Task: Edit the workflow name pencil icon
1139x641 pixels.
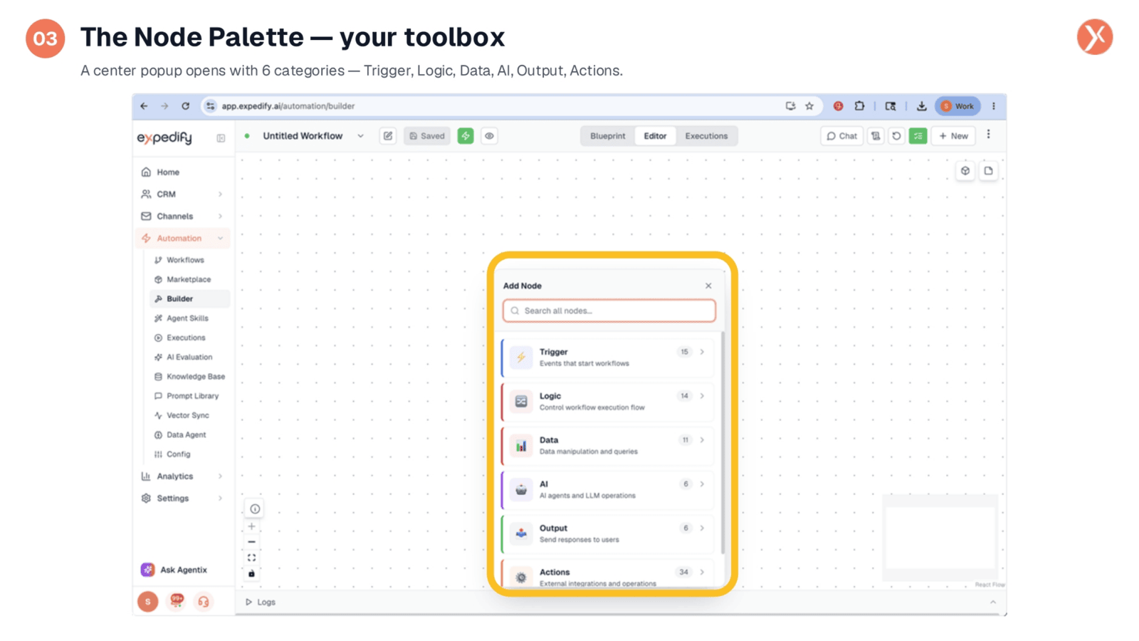Action: pos(388,136)
